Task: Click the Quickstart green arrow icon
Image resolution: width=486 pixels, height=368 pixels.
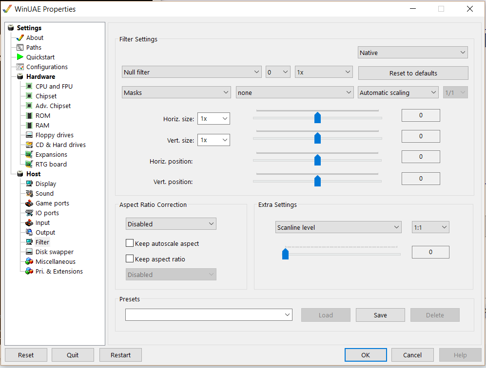Action: (20, 57)
